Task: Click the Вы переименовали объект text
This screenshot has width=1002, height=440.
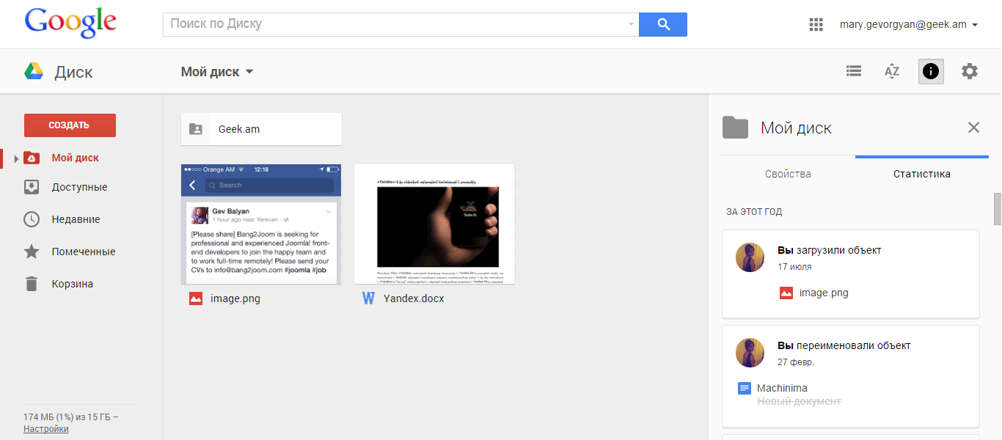Action: [844, 345]
